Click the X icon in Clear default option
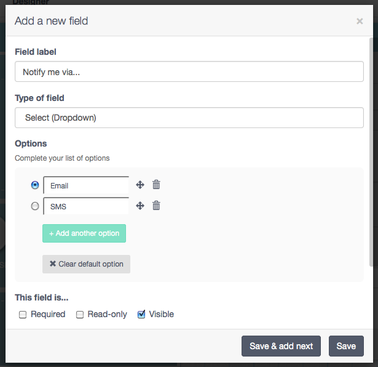Screen dimensions: 378x367 pyautogui.click(x=53, y=264)
